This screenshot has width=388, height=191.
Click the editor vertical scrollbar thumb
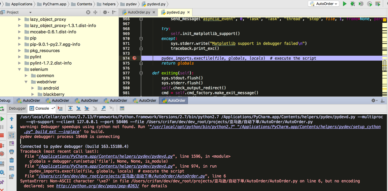point(385,65)
